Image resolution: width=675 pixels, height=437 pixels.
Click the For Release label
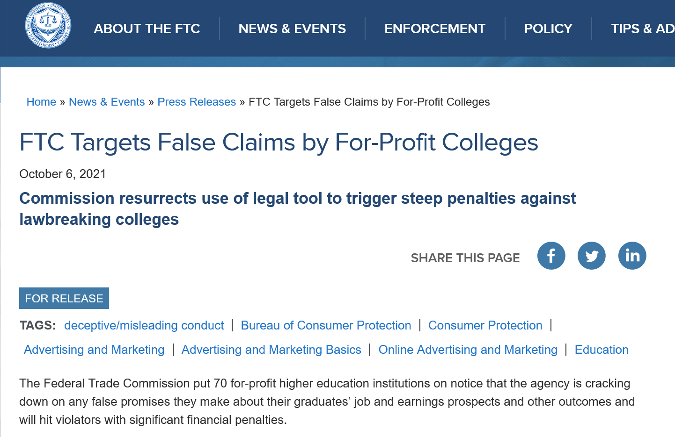click(x=64, y=298)
